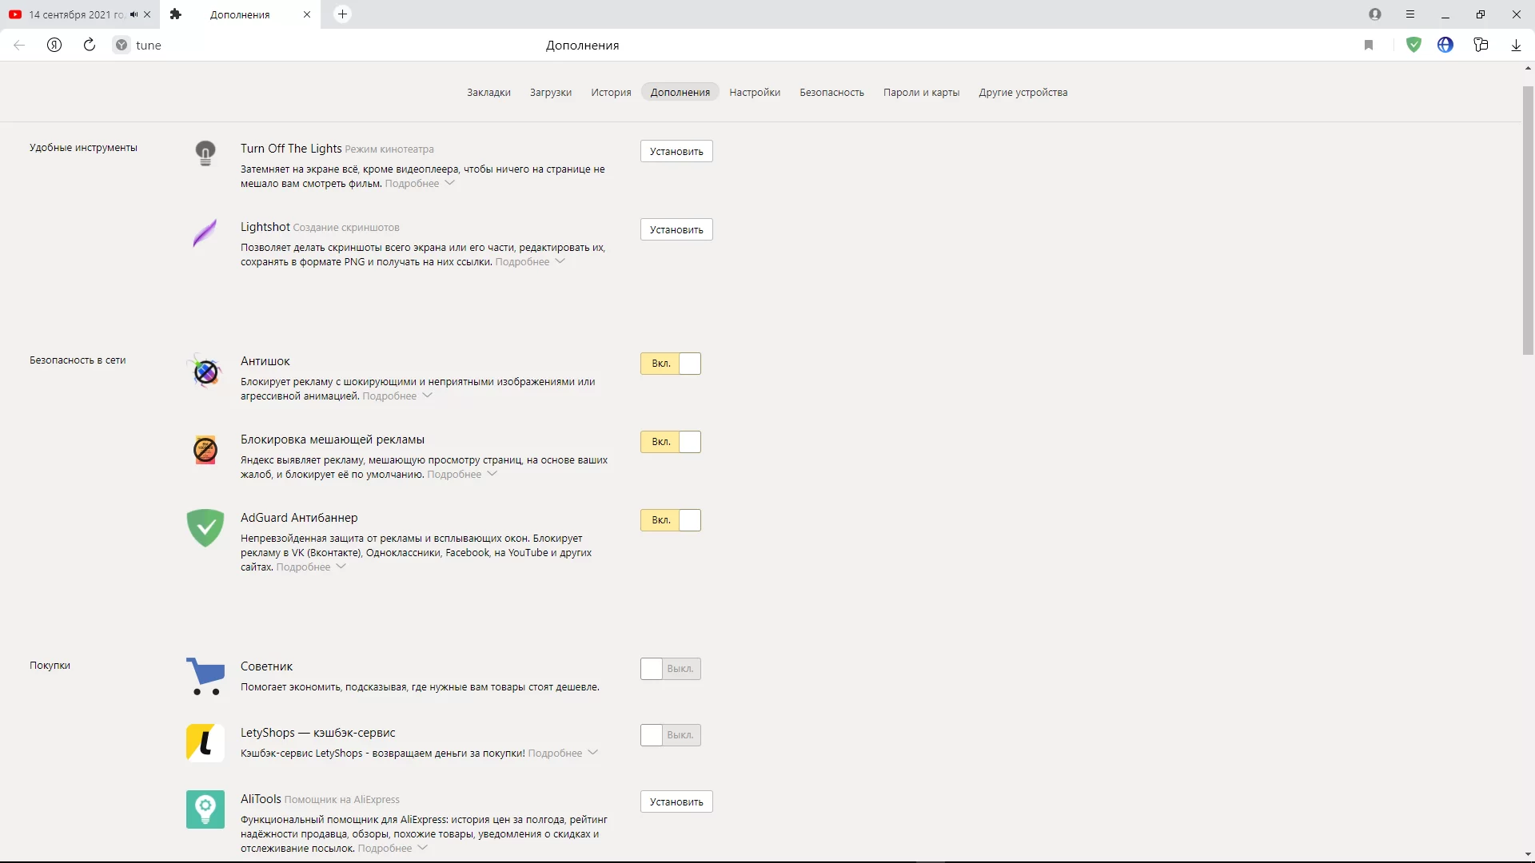
Task: Enable the Советник switch
Action: click(671, 669)
